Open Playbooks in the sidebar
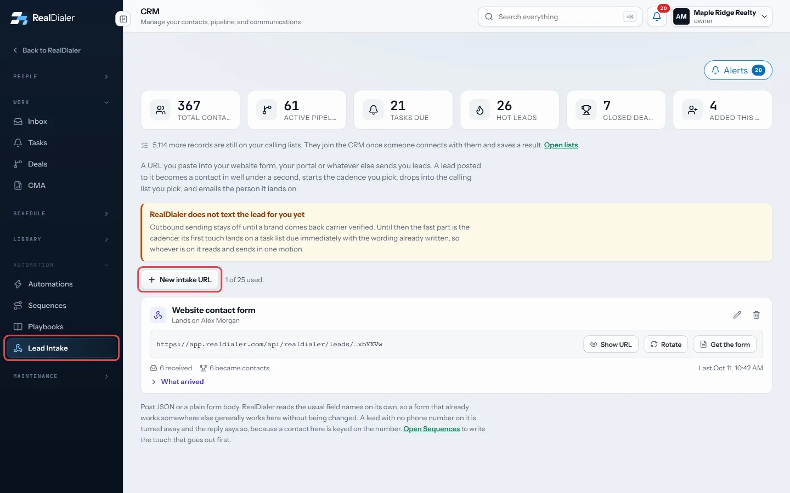The width and height of the screenshot is (790, 493). [x=61, y=327]
